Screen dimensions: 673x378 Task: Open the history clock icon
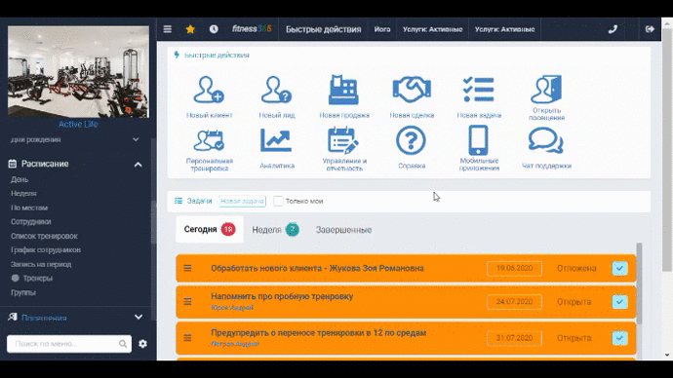[214, 29]
